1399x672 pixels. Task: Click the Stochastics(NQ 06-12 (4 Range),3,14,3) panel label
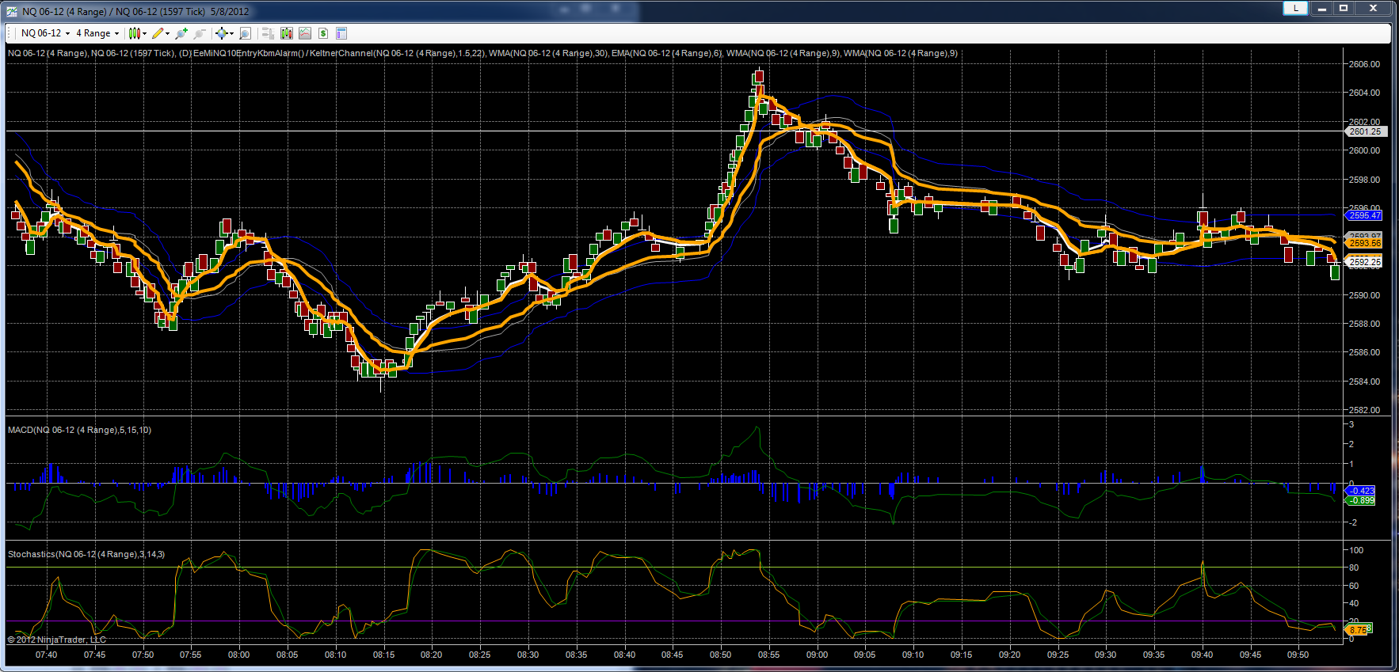[x=86, y=554]
